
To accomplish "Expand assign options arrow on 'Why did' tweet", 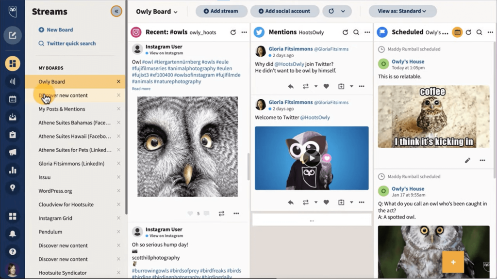I will pos(351,86).
